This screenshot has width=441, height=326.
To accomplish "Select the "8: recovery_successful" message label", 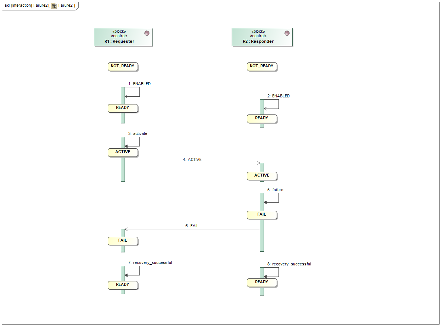I will [x=289, y=264].
